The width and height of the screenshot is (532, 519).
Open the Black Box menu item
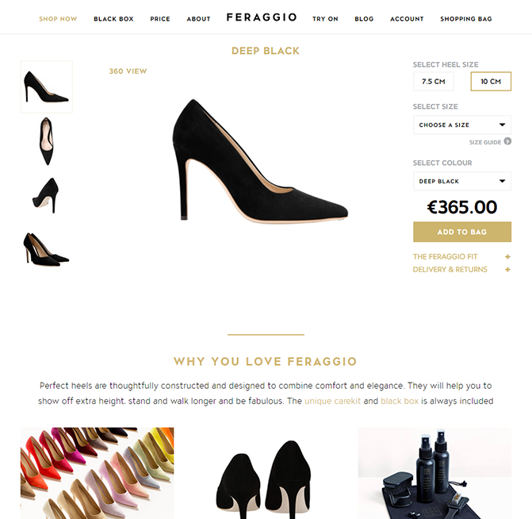point(113,19)
